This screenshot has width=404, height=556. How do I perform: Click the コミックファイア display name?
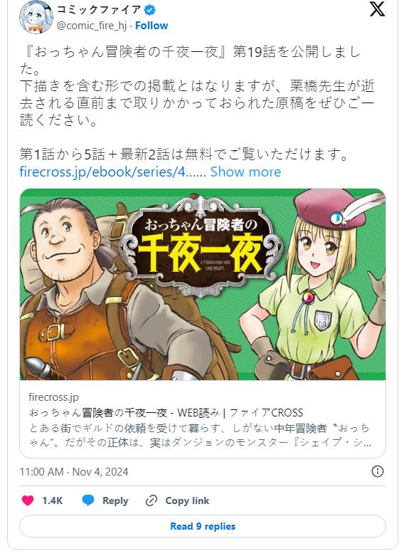(x=99, y=10)
